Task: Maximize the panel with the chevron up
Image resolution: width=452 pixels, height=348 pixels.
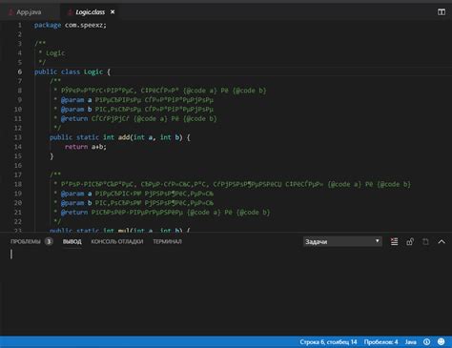Action: (x=442, y=242)
